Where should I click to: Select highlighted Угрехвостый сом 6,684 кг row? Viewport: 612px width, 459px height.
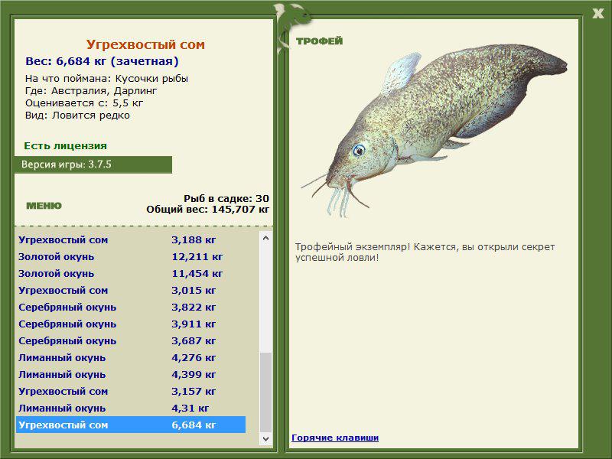131,425
